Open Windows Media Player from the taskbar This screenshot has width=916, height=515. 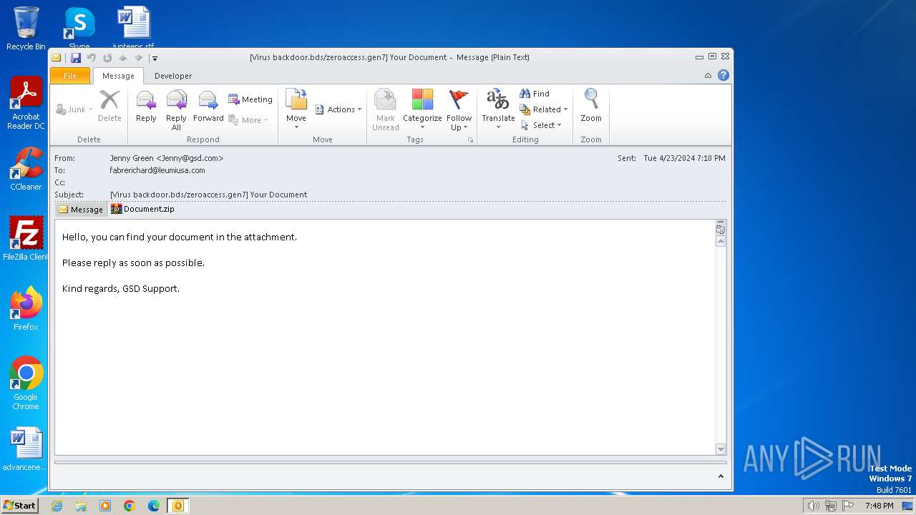(105, 506)
